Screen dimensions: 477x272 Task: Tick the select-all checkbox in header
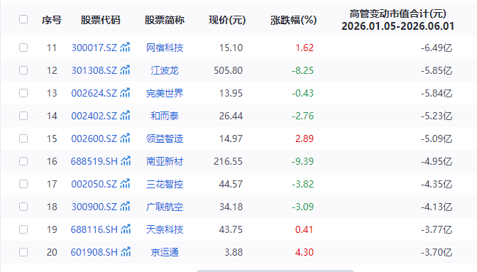pyautogui.click(x=23, y=19)
